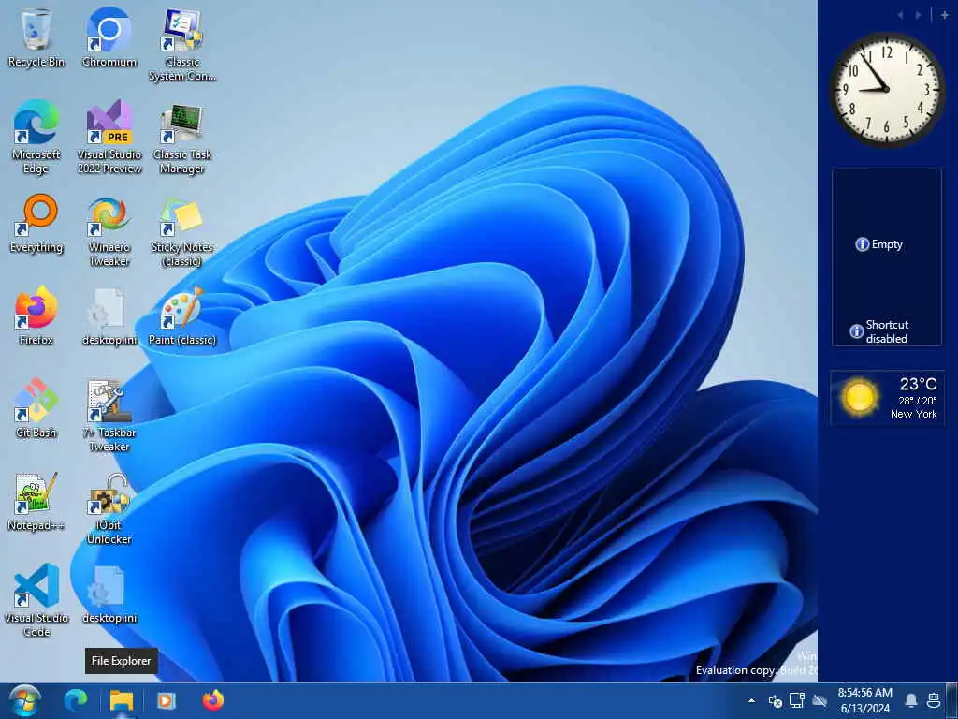This screenshot has height=719, width=958.
Task: Select the Winaero Tweaker shortcut
Action: point(109,230)
